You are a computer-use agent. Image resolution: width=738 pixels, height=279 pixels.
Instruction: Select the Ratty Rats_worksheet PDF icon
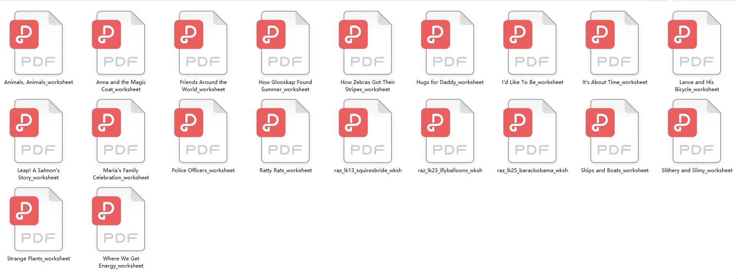point(283,131)
